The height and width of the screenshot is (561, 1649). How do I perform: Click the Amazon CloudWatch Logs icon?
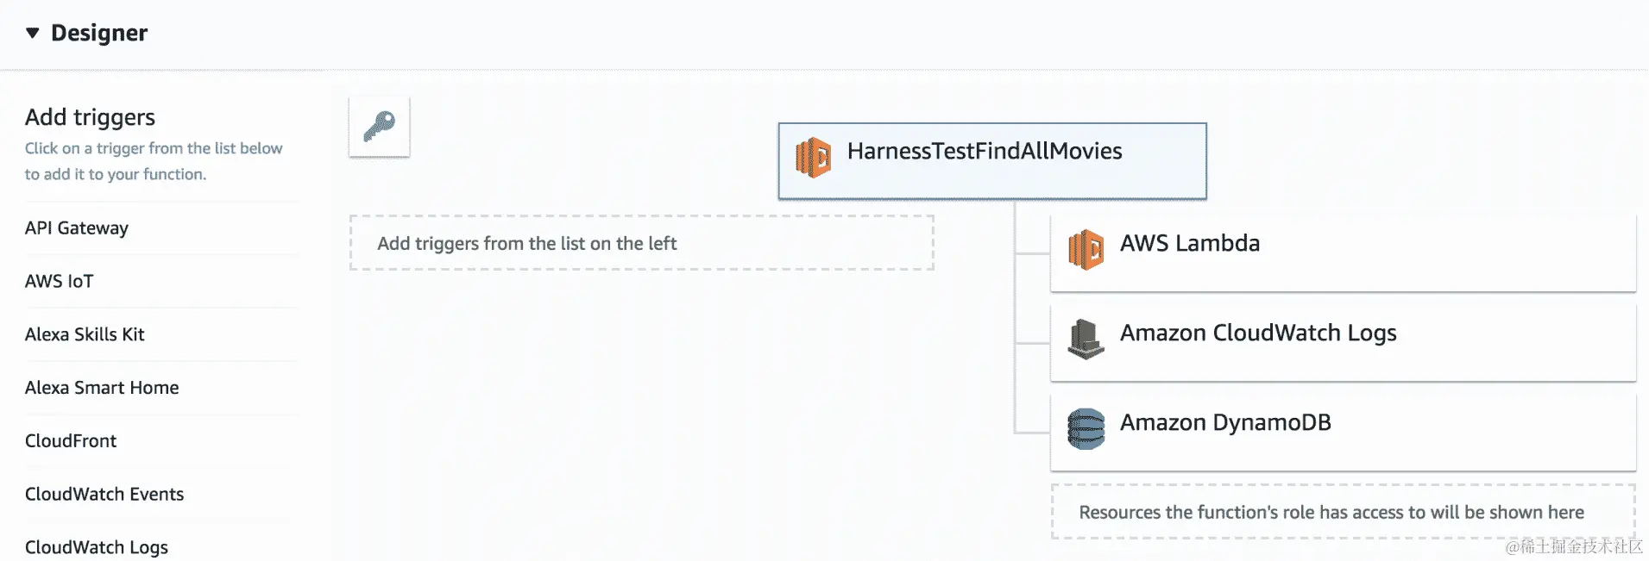point(1086,339)
